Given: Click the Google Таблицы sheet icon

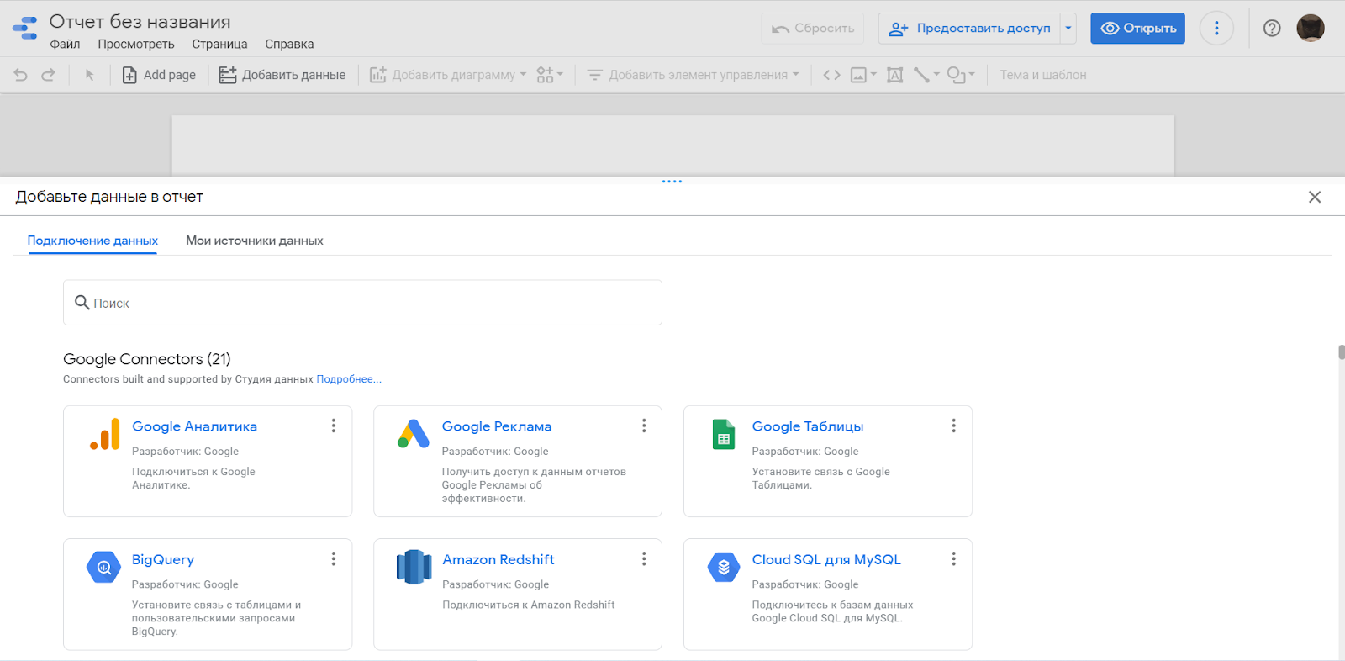Looking at the screenshot, I should point(723,434).
